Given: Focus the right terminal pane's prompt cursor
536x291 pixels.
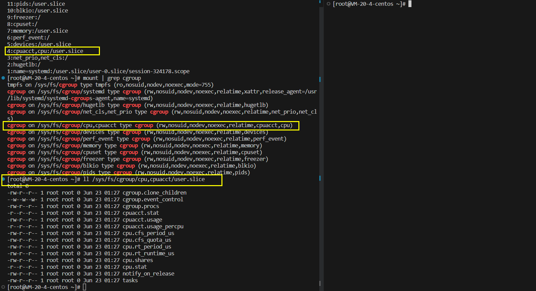Looking at the screenshot, I should [410, 4].
